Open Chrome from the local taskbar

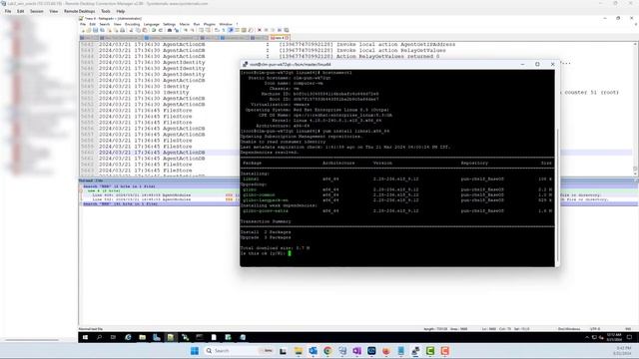[x=327, y=351]
